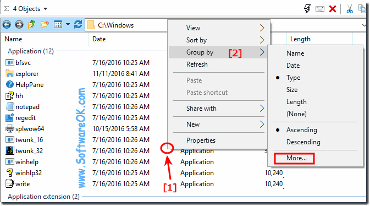Choose Descending group order

click(x=315, y=142)
